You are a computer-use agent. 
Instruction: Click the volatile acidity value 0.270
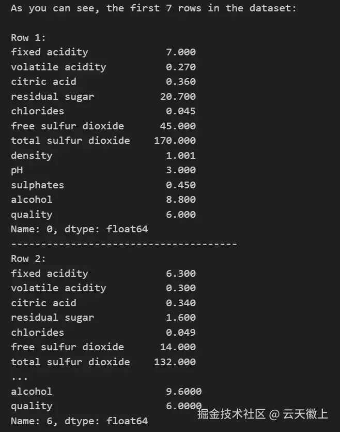point(181,67)
